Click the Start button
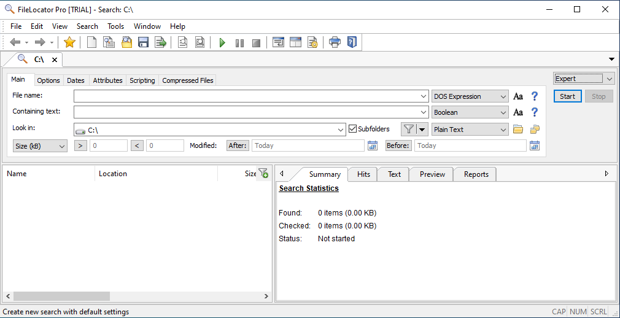The image size is (620, 318). pyautogui.click(x=567, y=96)
